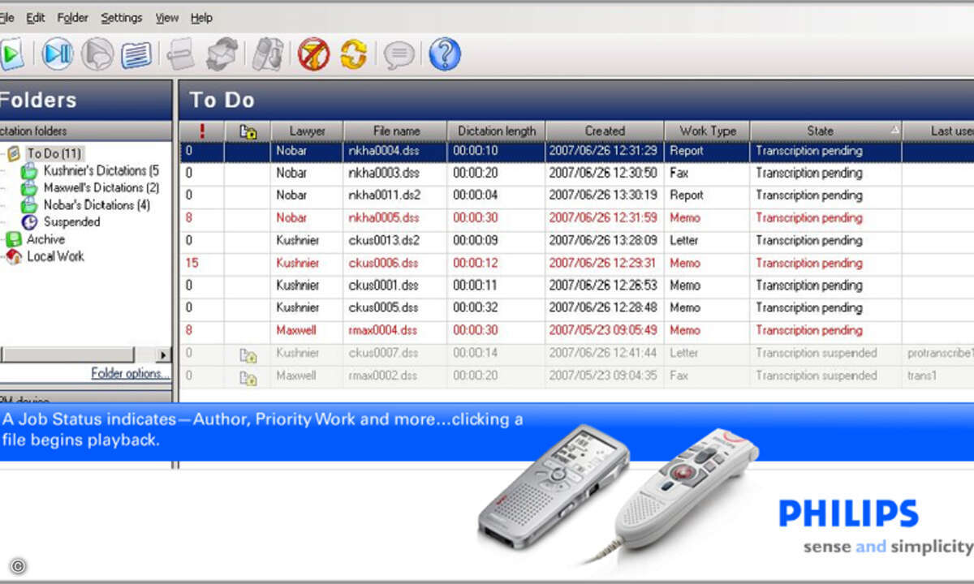This screenshot has height=584, width=974.
Task: Click the green Archive icon in tree
Action: tap(14, 239)
